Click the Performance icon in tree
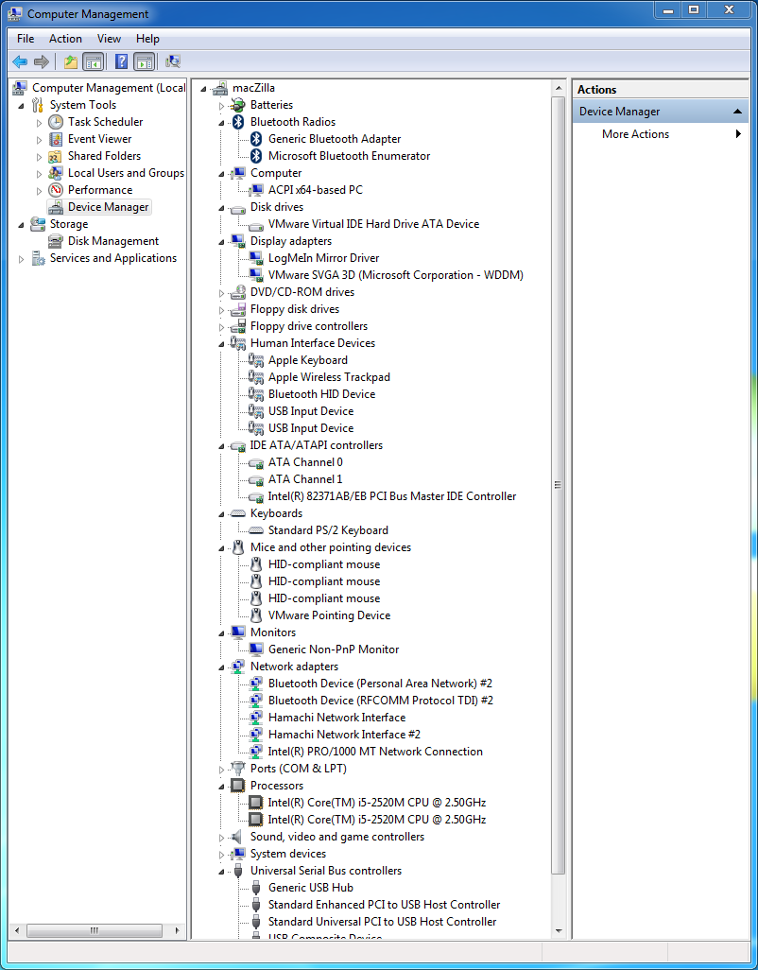 56,190
